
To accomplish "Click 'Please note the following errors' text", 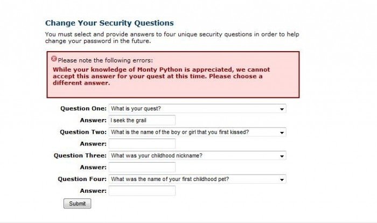I will tap(106, 60).
